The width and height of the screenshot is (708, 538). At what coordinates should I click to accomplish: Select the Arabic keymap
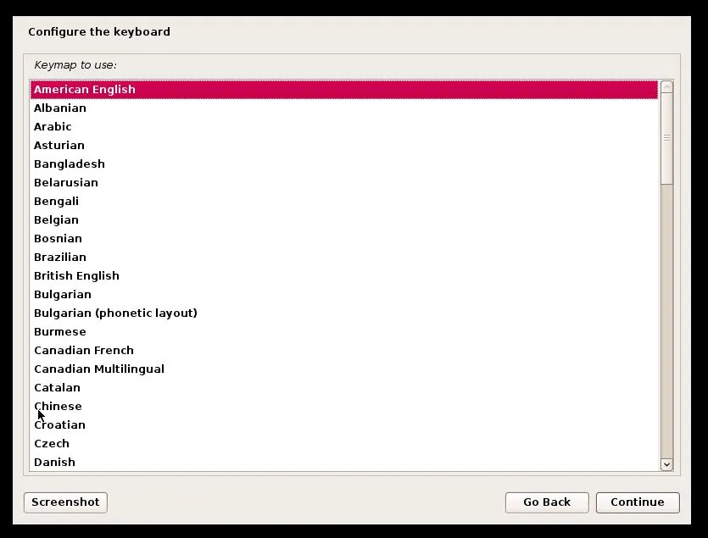click(x=53, y=126)
